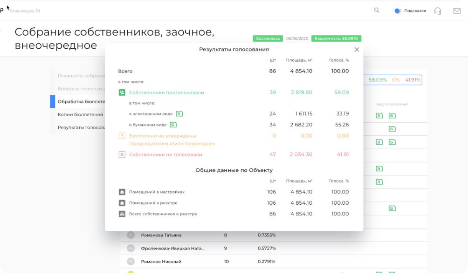
Task: Open the Копии бюллетеней sidebar tab
Action: point(81,115)
